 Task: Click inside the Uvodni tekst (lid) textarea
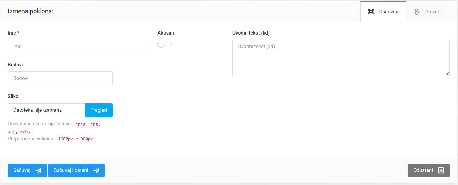(341, 58)
